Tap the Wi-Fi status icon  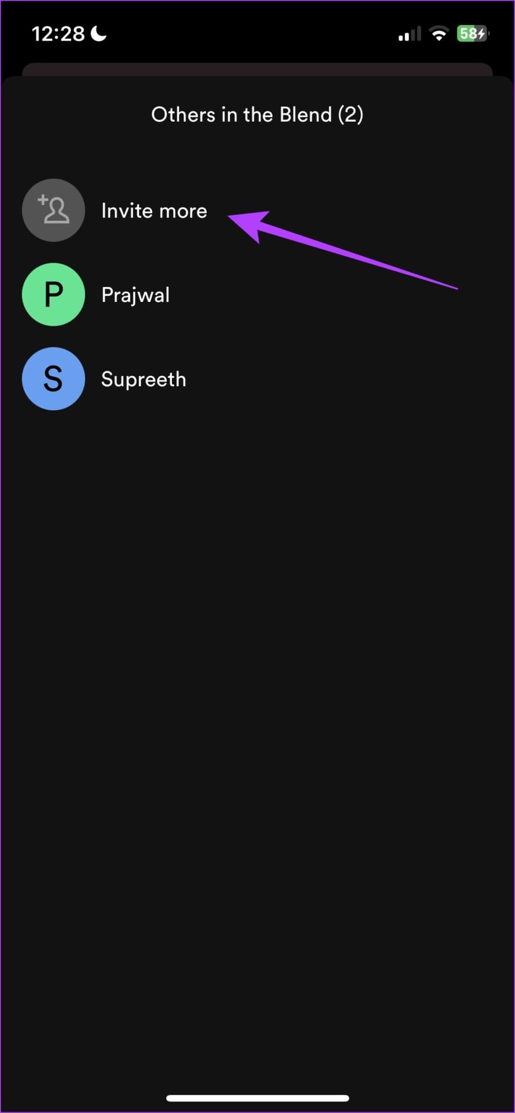[439, 34]
